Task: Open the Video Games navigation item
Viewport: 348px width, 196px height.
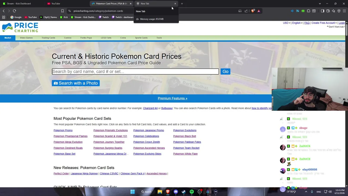Action: pyautogui.click(x=26, y=38)
